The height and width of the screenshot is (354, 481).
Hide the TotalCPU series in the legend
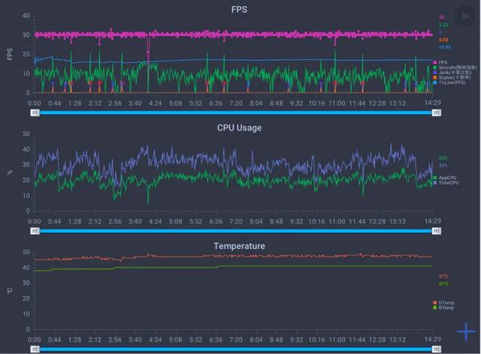pos(446,183)
